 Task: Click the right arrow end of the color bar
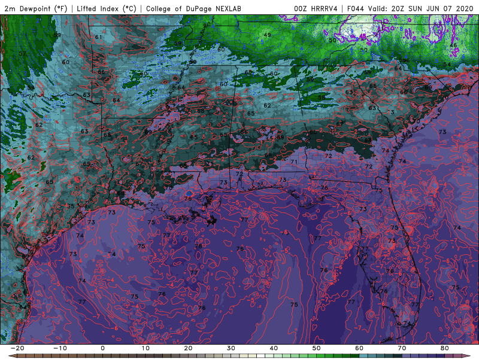(x=468, y=356)
